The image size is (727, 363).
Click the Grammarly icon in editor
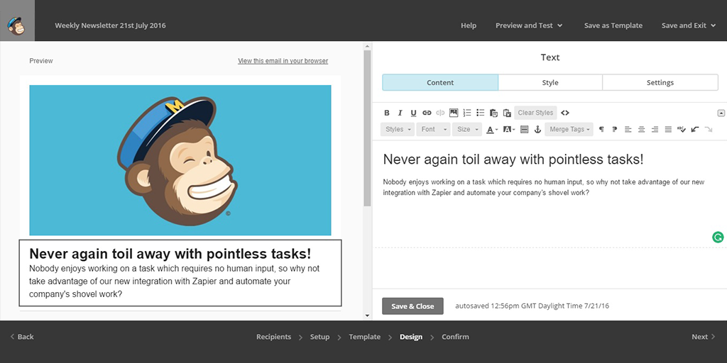coord(718,238)
